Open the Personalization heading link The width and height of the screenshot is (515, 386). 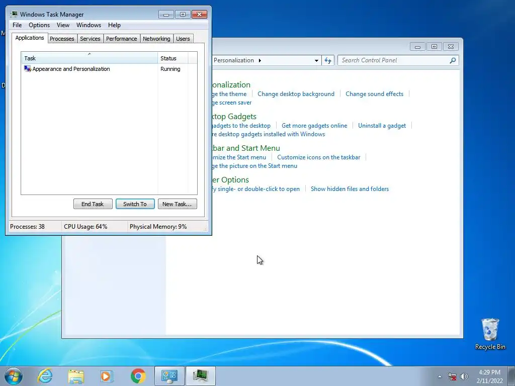[x=231, y=84]
